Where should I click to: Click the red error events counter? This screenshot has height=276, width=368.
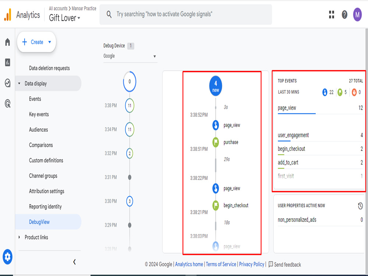(x=354, y=92)
